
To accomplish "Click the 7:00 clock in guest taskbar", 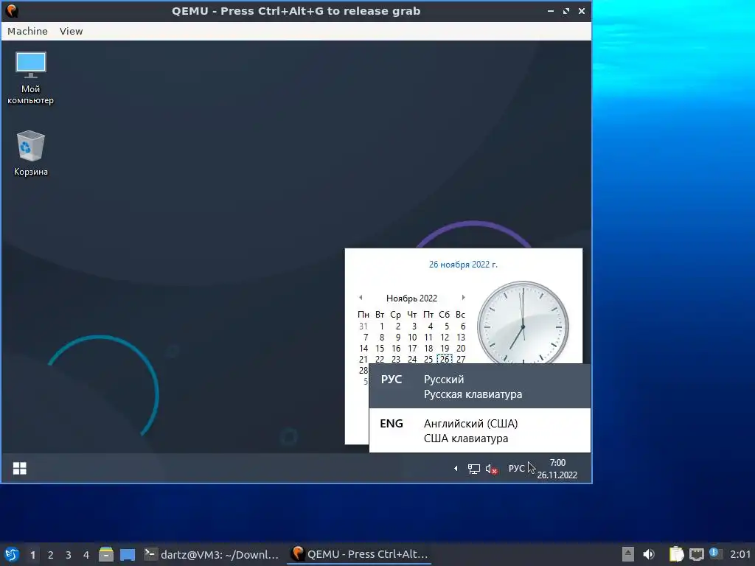I will click(x=557, y=469).
